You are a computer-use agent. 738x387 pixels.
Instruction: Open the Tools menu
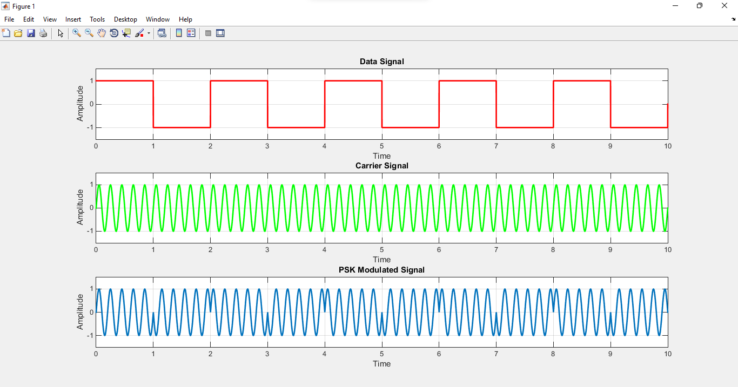click(97, 19)
